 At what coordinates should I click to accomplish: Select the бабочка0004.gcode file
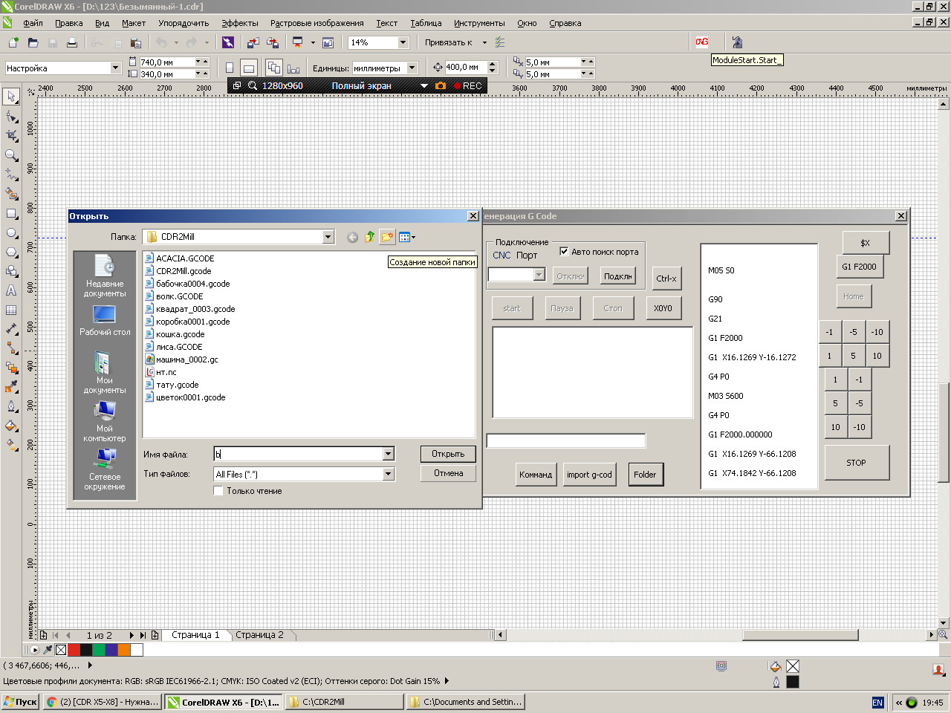pos(192,284)
